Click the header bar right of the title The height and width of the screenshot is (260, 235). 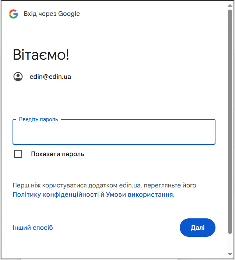tap(155, 14)
